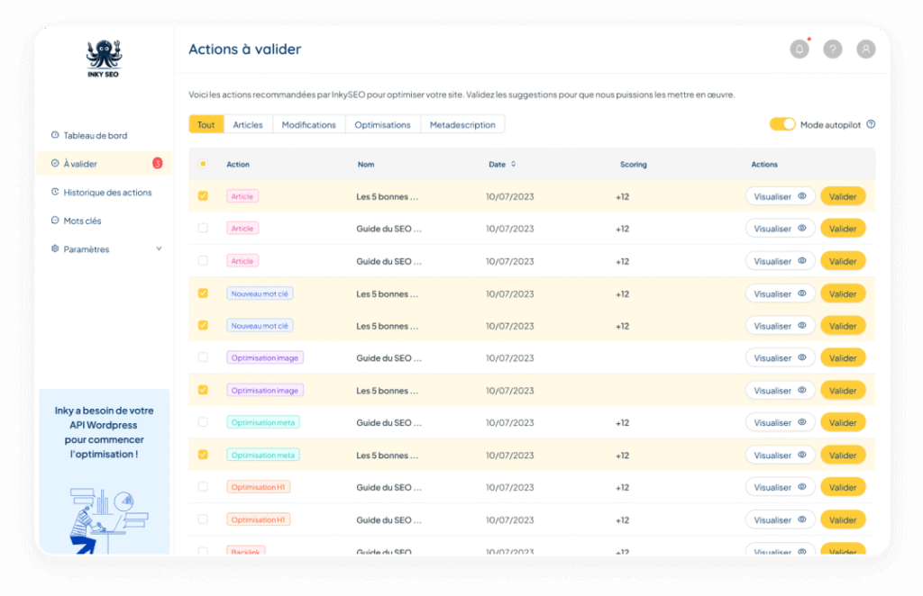Open the notifications bell icon
923x596 pixels.
(x=800, y=50)
